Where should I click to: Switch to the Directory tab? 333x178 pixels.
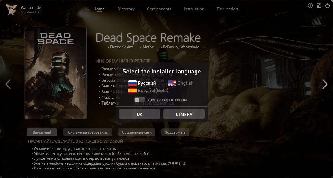(126, 9)
